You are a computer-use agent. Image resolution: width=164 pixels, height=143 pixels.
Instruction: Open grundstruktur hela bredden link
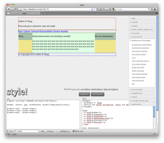[142, 45]
